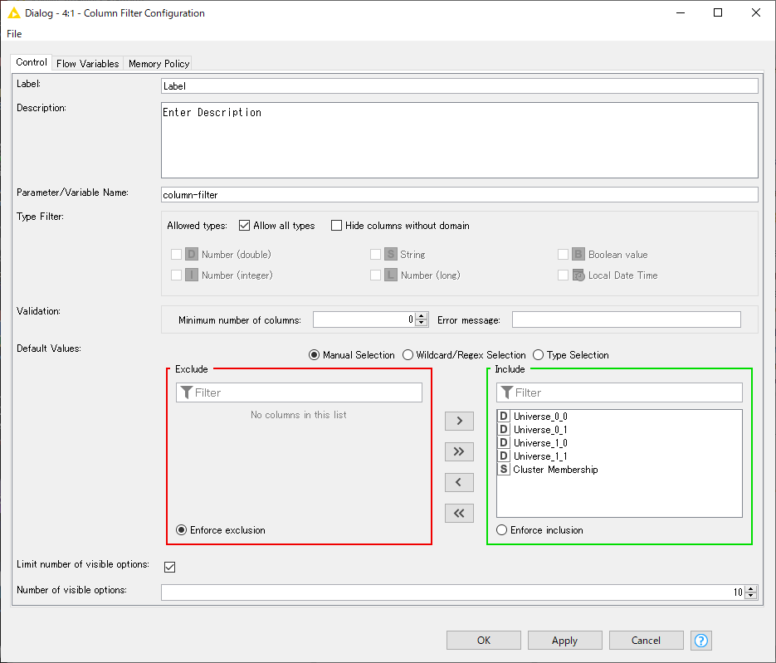Click the filter funnel icon in Exclude
The image size is (776, 663).
186,392
